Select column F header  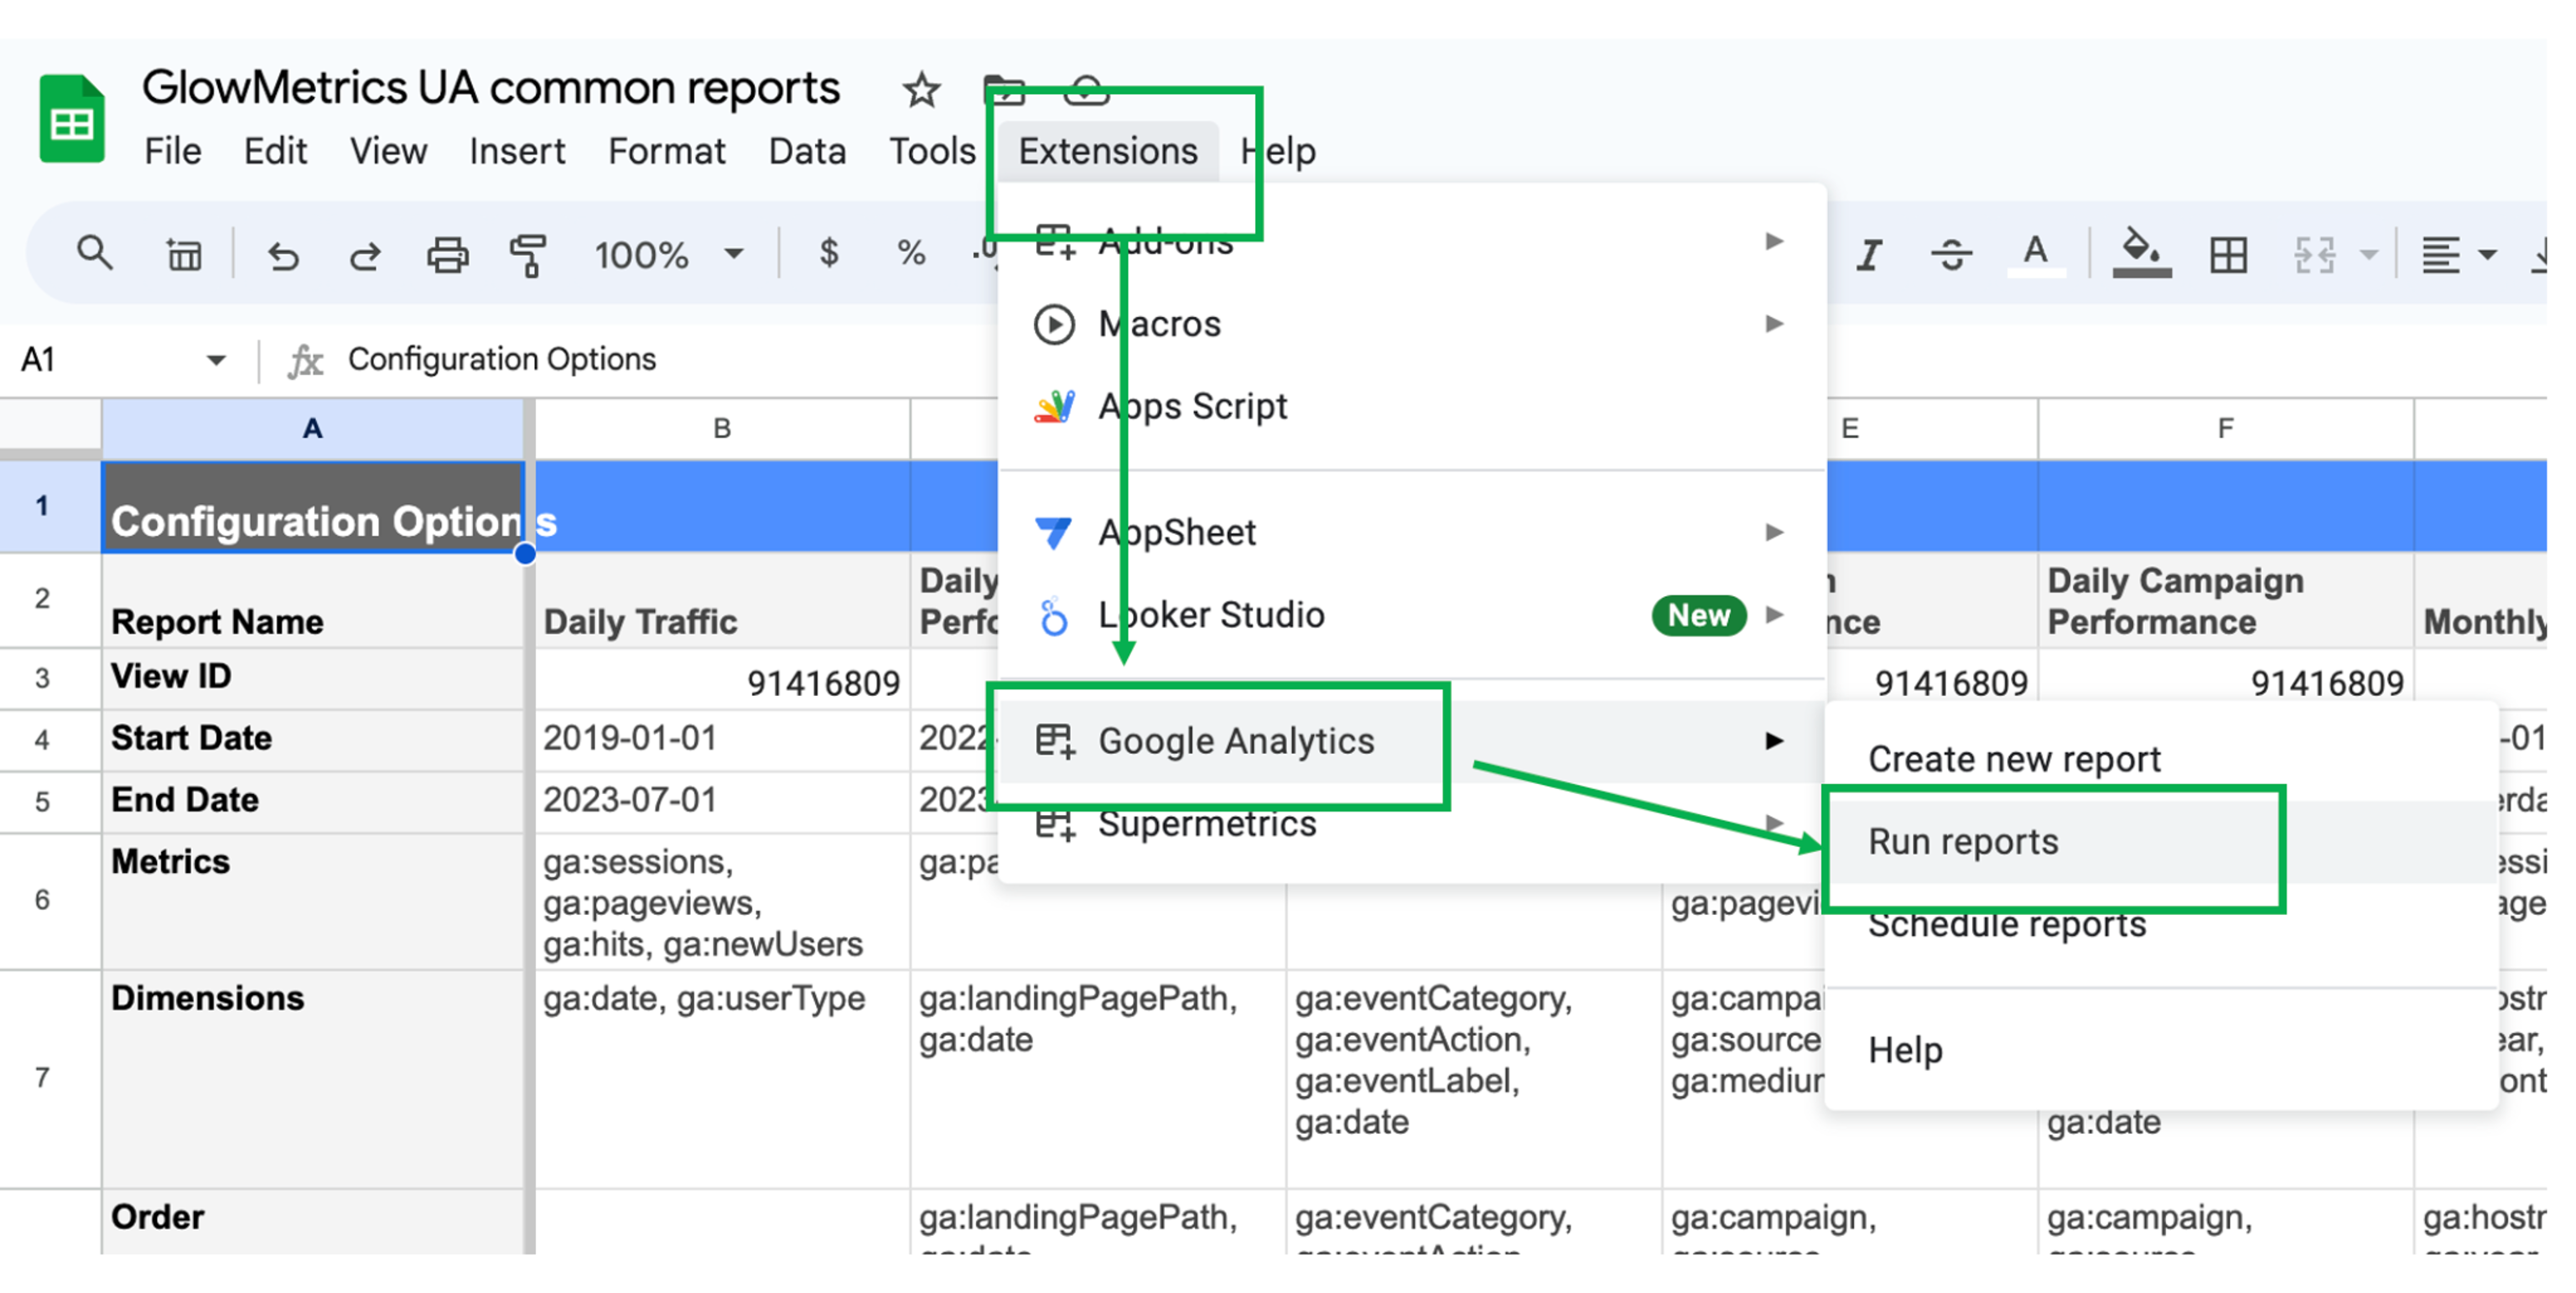click(x=2225, y=429)
